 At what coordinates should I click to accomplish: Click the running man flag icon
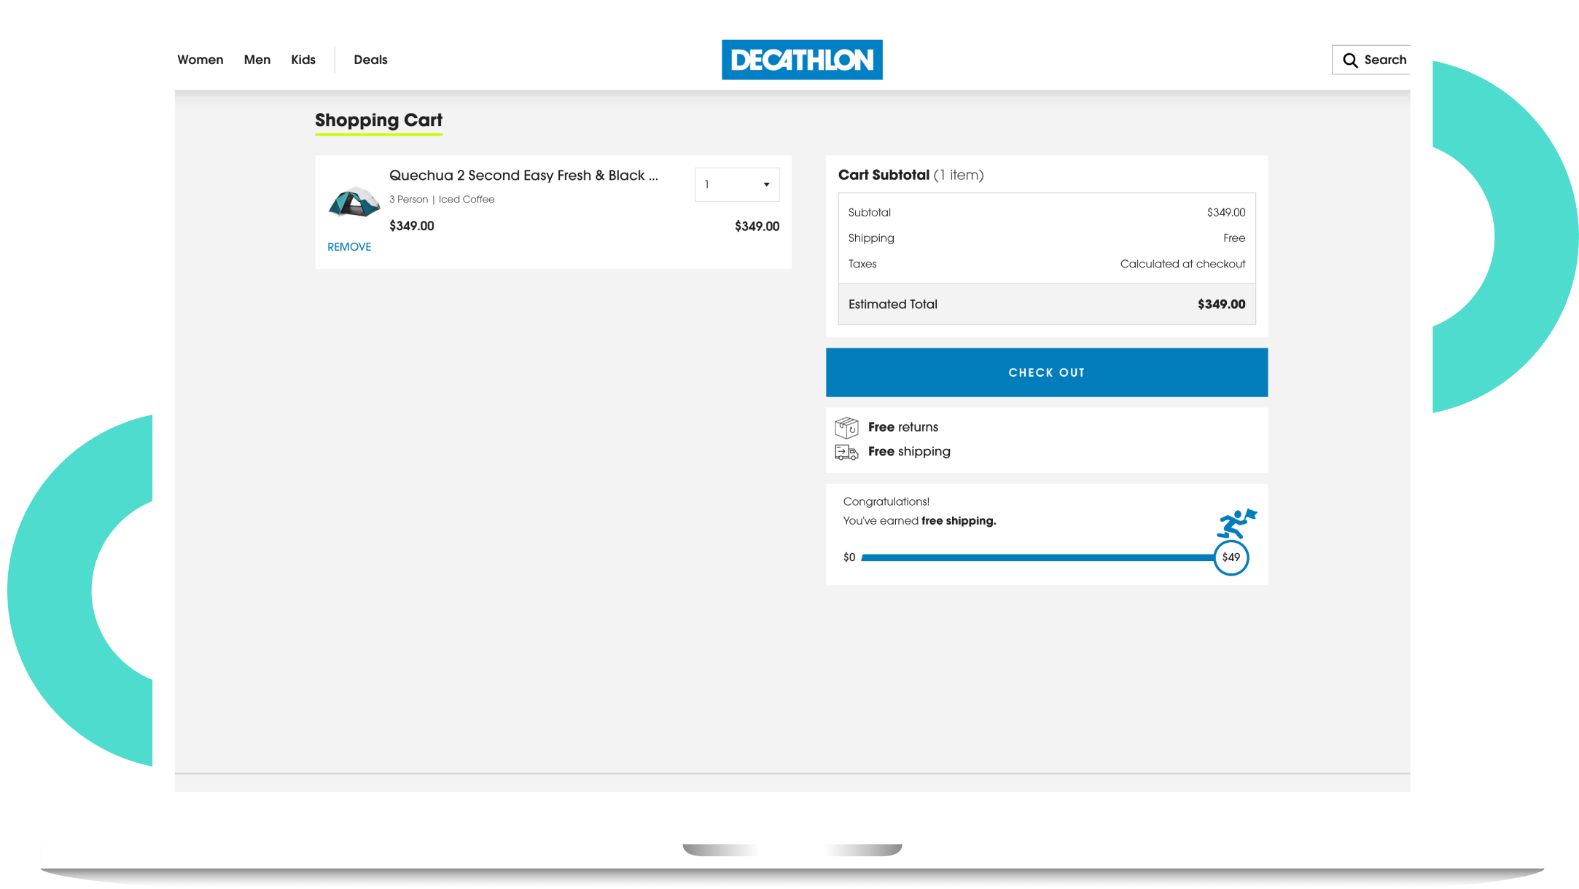[x=1236, y=523]
